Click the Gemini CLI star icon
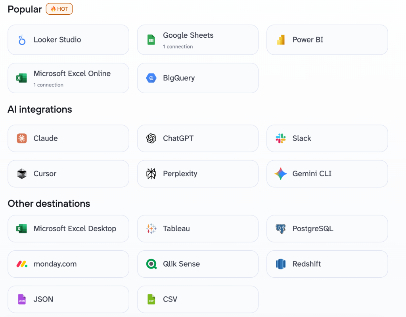Screen dimensions: 406x317 [281, 174]
